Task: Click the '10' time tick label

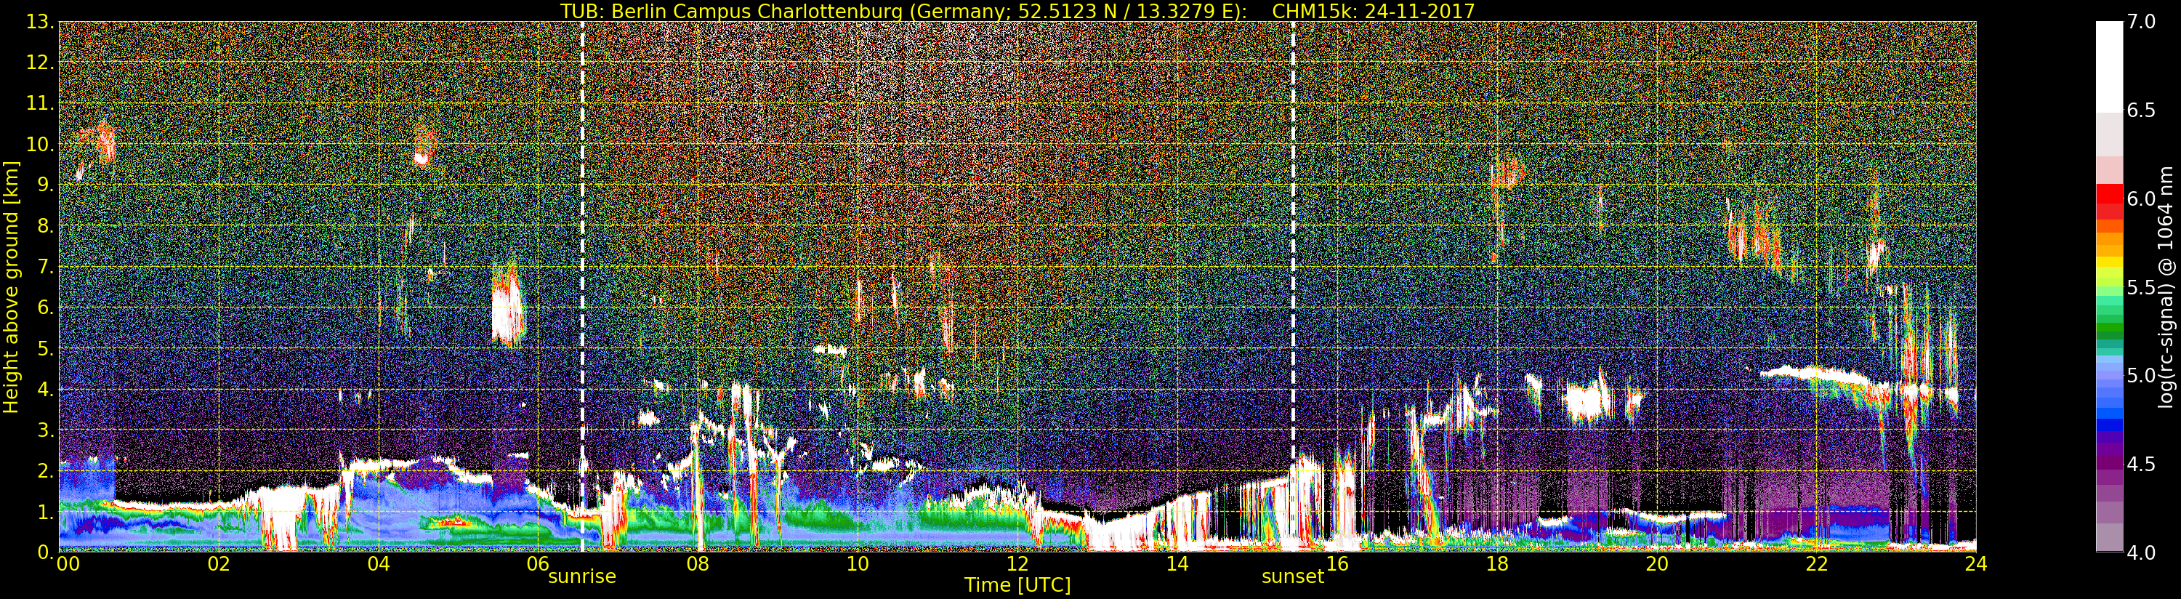Action: pyautogui.click(x=858, y=564)
